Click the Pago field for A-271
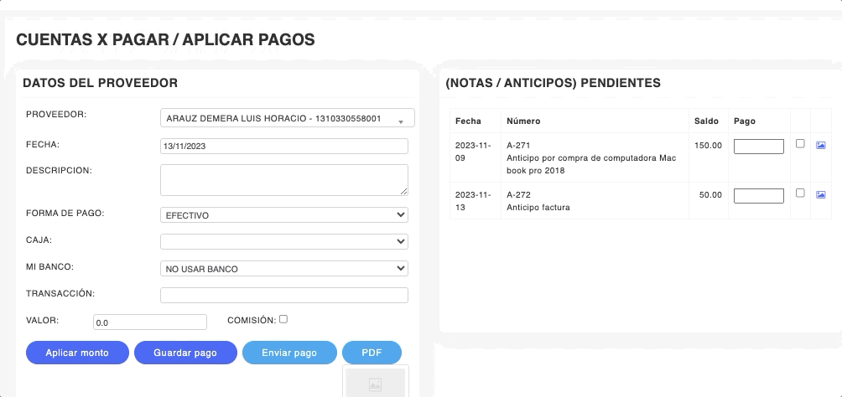The height and width of the screenshot is (397, 842). [758, 147]
